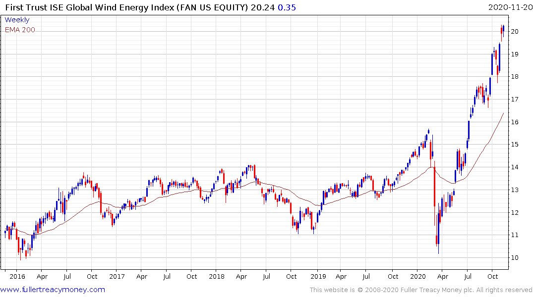Click the '2017' x-axis label

117,276
